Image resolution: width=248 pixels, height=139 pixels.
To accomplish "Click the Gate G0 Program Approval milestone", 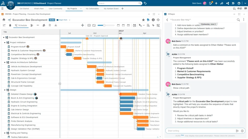I will pyautogui.click(x=87, y=38).
